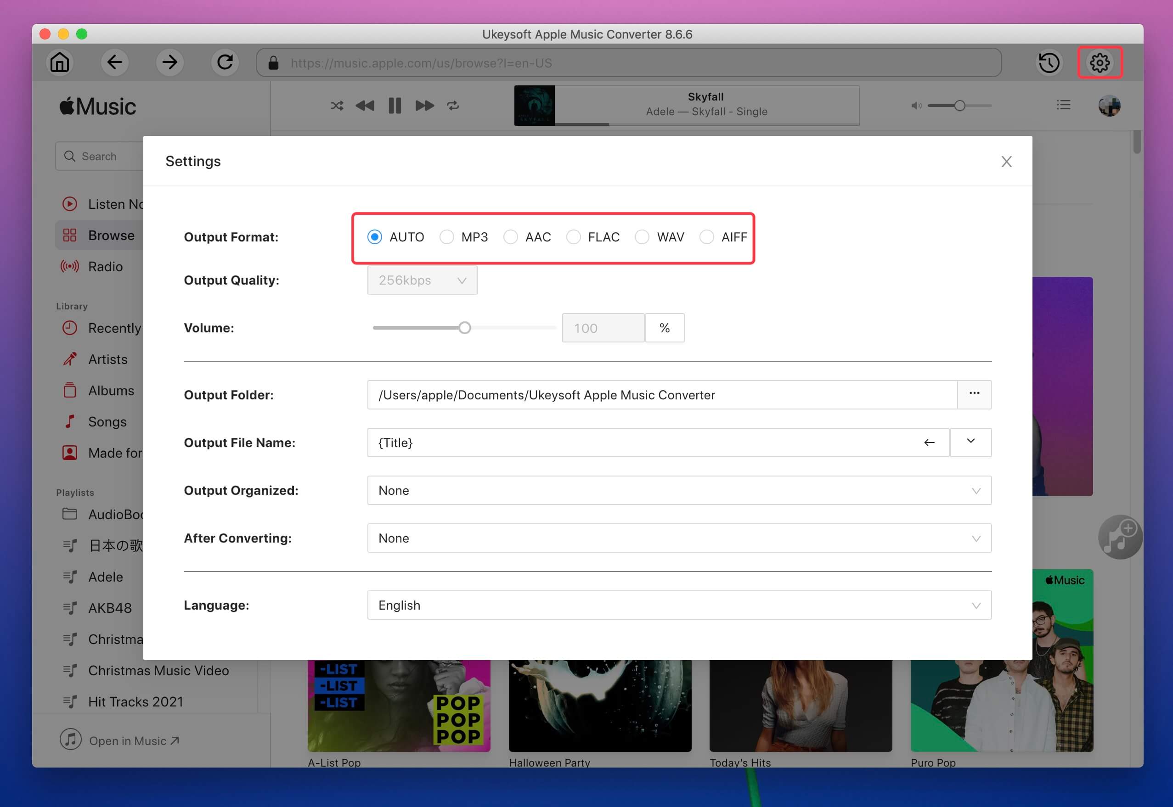This screenshot has width=1173, height=807.
Task: Click the repeat playback icon
Action: coord(455,105)
